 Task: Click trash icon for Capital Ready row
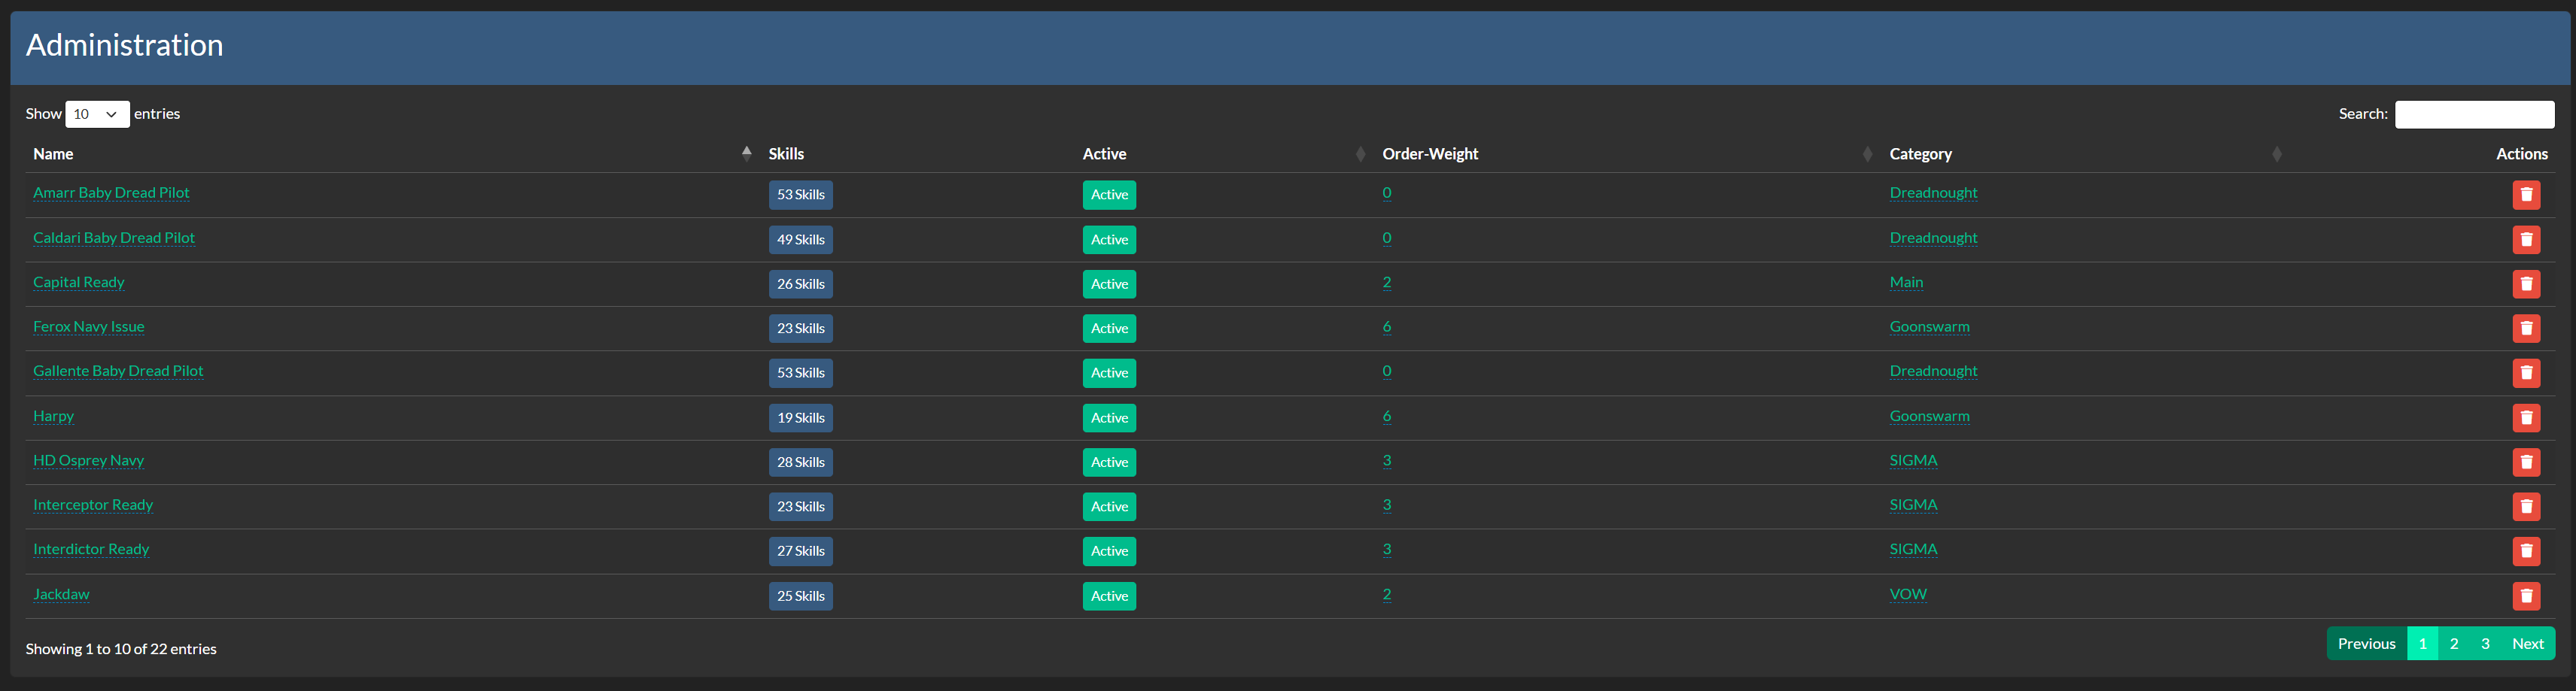(x=2525, y=284)
